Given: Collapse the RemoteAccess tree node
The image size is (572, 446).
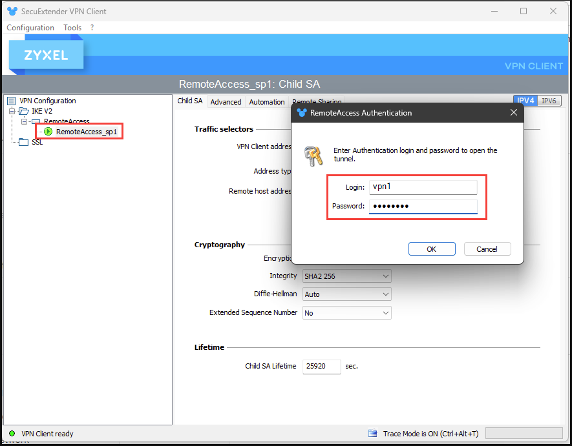Looking at the screenshot, I should 24,121.
